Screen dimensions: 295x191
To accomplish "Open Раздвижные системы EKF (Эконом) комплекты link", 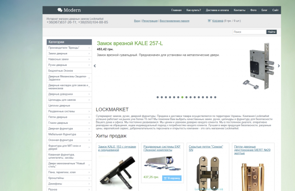I will click(162, 148).
